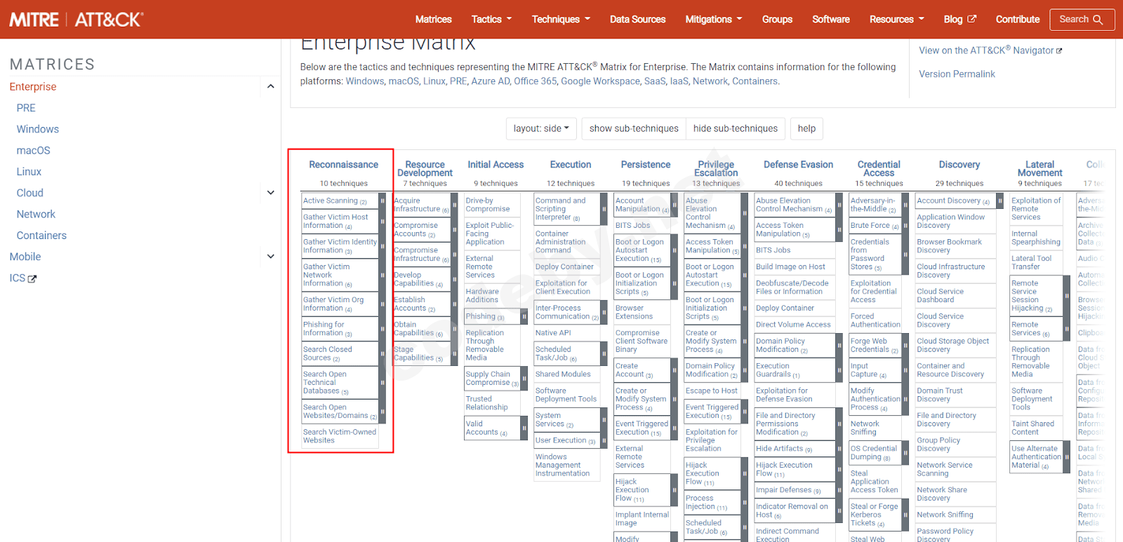Open the Blog external link icon
The width and height of the screenshot is (1123, 542).
(972, 19)
